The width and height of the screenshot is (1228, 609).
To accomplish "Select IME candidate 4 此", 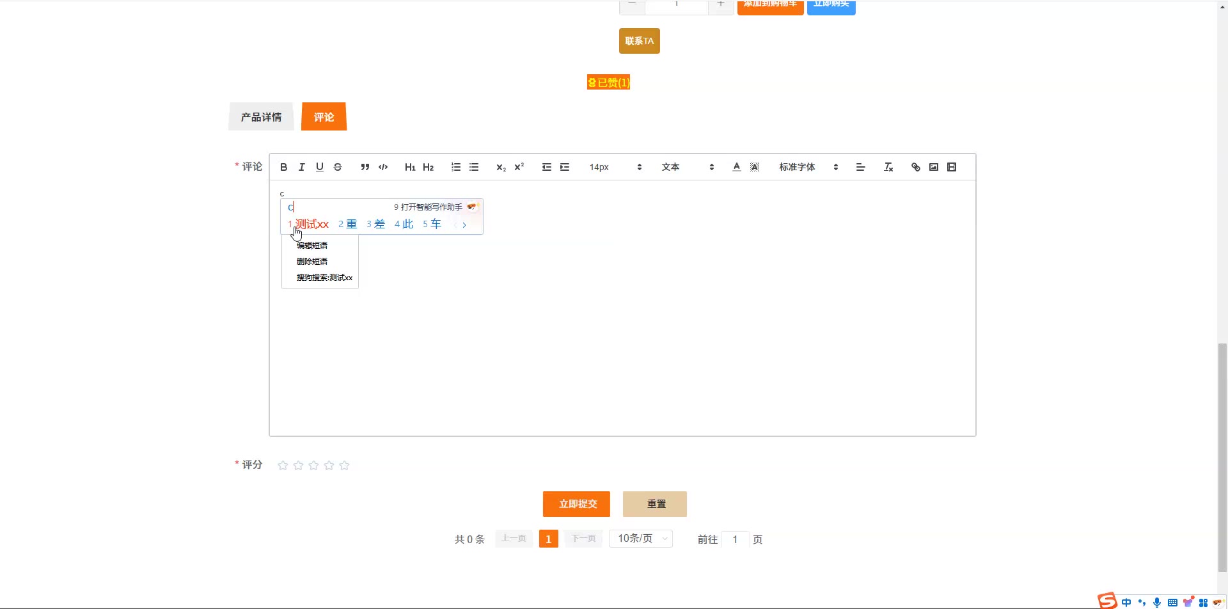I will pos(404,224).
